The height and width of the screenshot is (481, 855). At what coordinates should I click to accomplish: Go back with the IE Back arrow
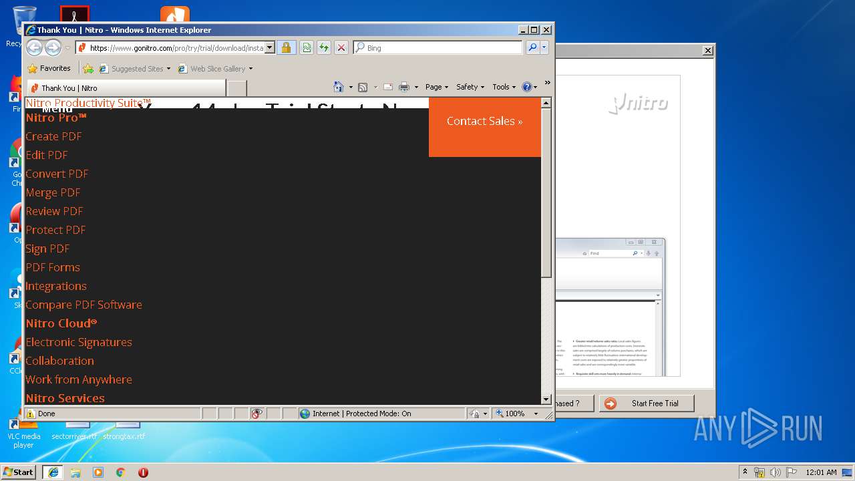click(34, 47)
